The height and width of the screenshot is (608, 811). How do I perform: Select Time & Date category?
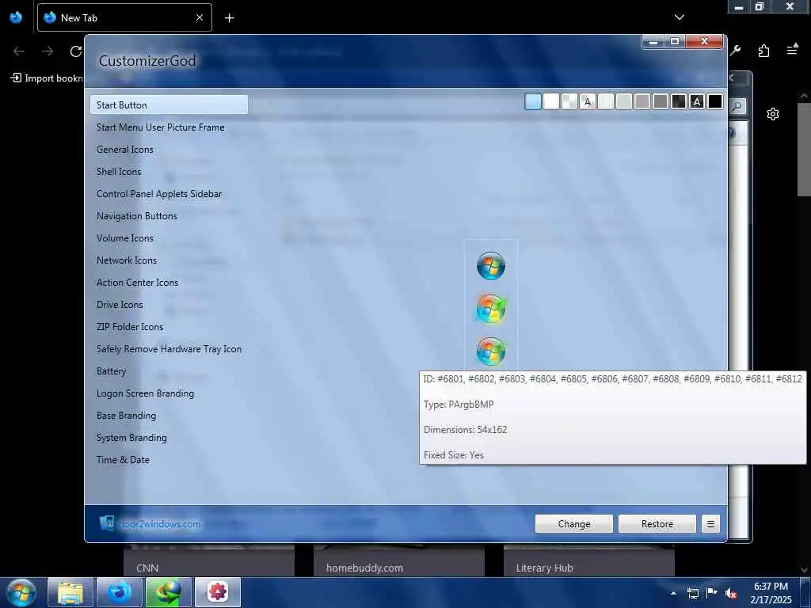pos(169,460)
